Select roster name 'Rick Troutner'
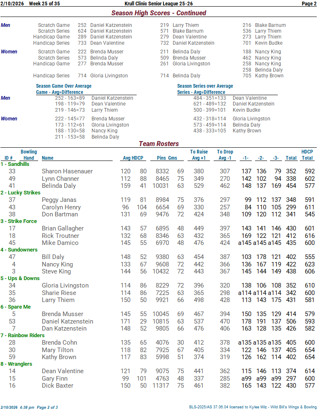 [x=60, y=235]
